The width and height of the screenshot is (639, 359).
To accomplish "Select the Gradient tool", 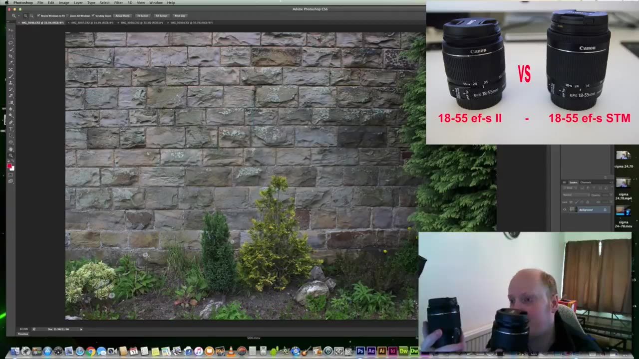I will 10,102.
